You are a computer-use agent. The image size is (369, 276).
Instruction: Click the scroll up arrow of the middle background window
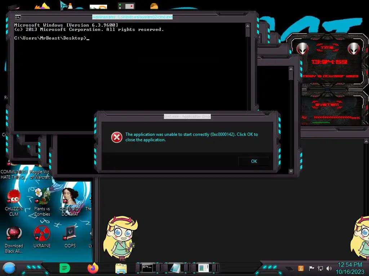pos(291,69)
